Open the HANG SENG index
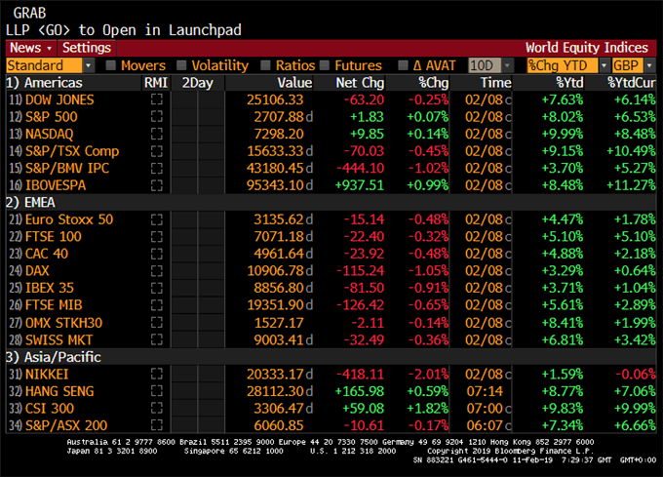The width and height of the screenshot is (663, 477). coord(59,391)
